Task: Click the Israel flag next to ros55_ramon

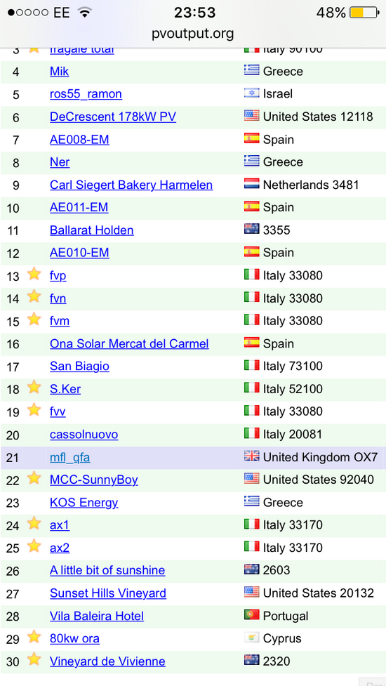Action: (x=252, y=93)
